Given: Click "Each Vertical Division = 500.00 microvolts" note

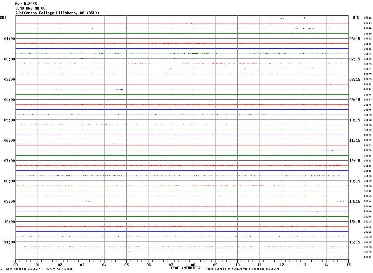Looking at the screenshot, I should pyautogui.click(x=39, y=269).
